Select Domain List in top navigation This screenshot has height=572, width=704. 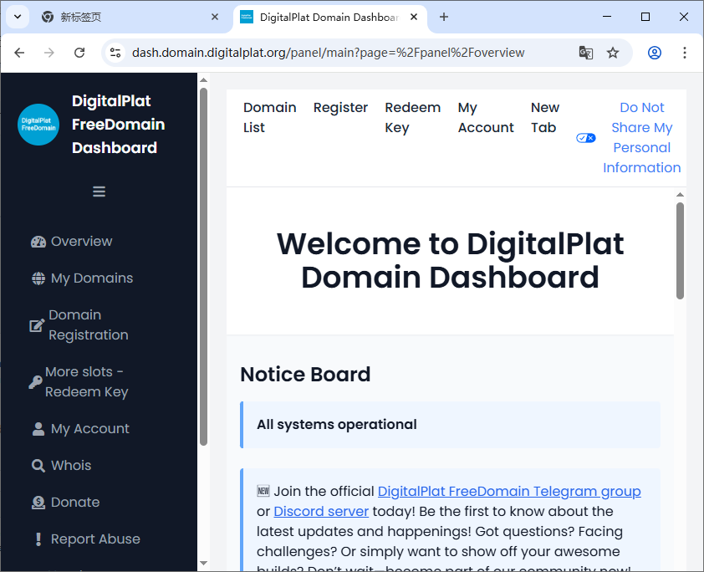point(269,118)
